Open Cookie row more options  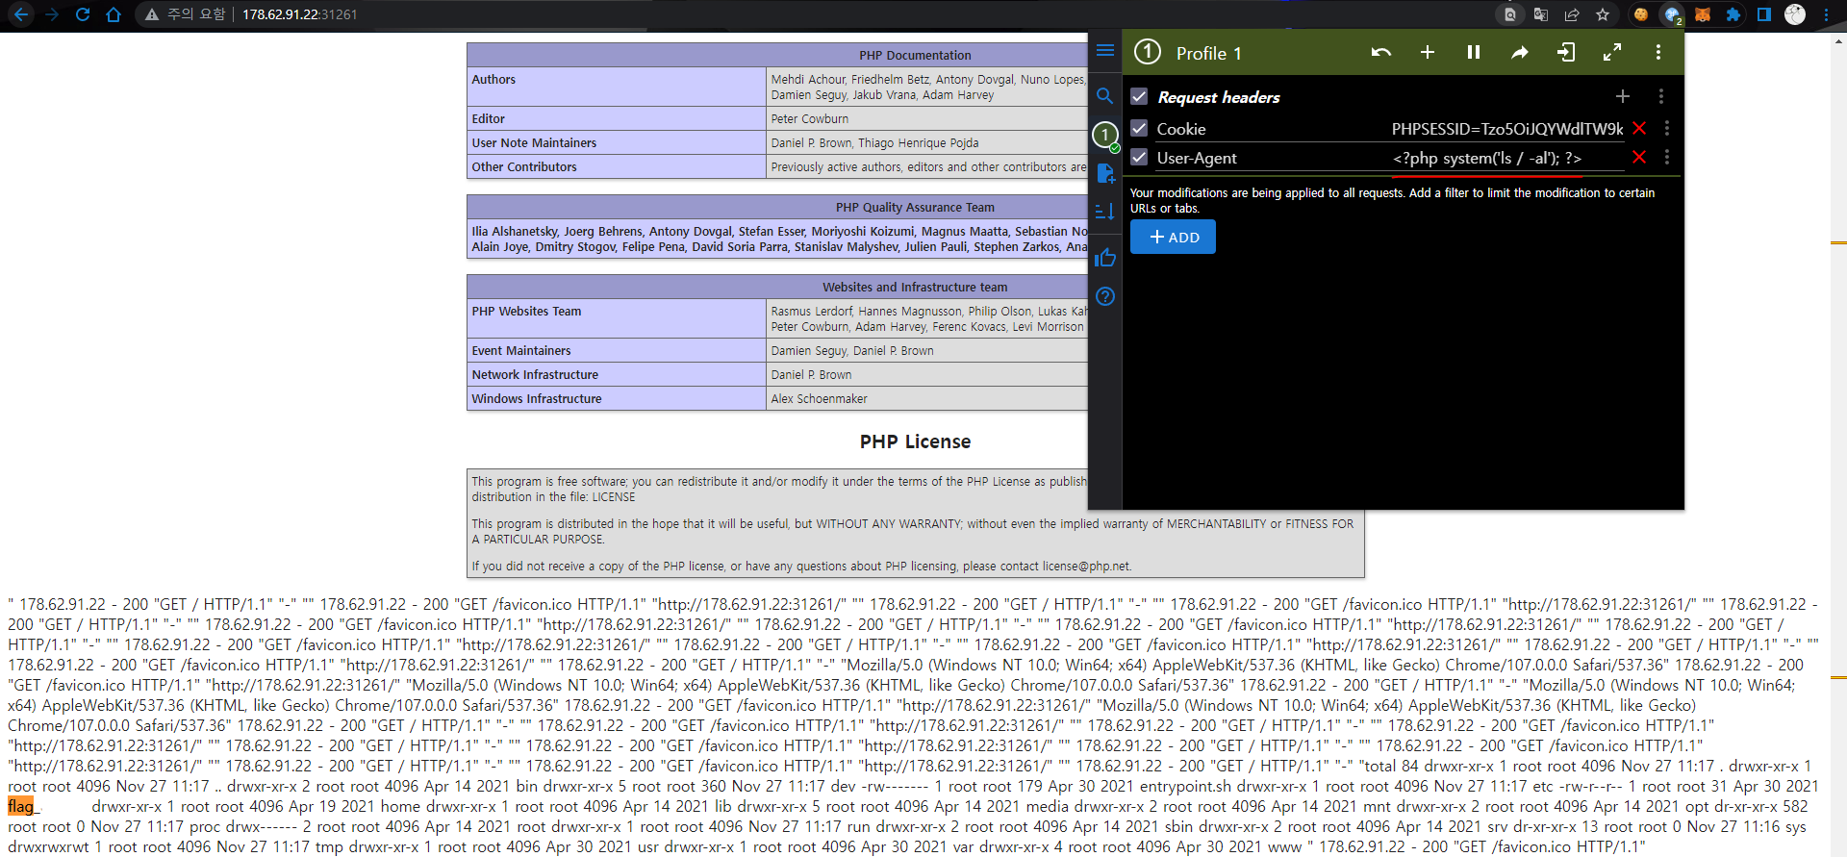1667,128
